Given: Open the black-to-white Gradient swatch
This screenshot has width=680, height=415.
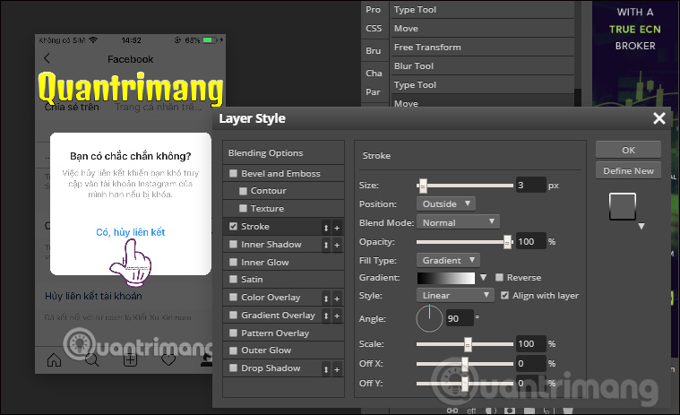Looking at the screenshot, I should pyautogui.click(x=446, y=278).
